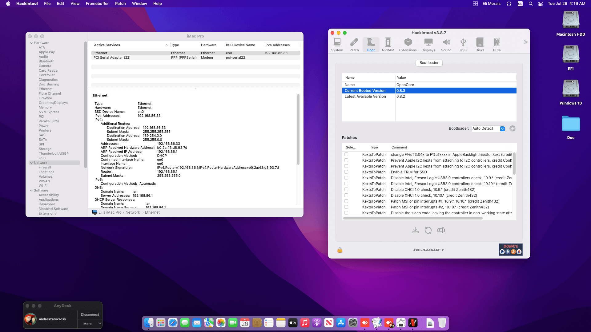Click Disconnect in AnyDesk
This screenshot has width=591, height=332.
tap(90, 314)
